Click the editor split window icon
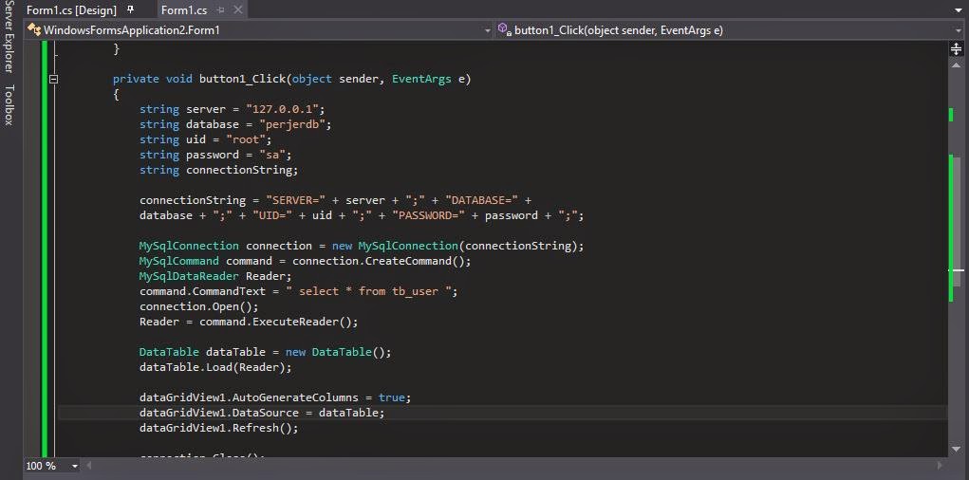This screenshot has width=969, height=480. pos(956,49)
